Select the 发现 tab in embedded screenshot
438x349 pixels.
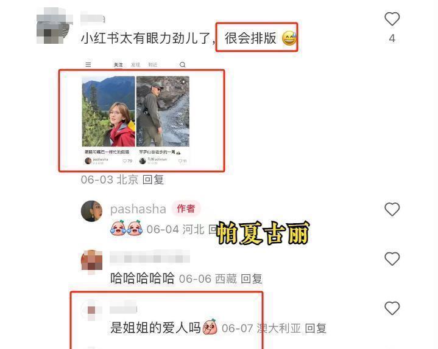coord(135,64)
